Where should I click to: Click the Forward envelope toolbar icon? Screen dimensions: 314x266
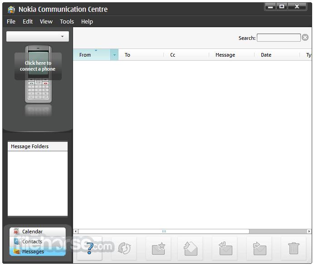pos(259,248)
